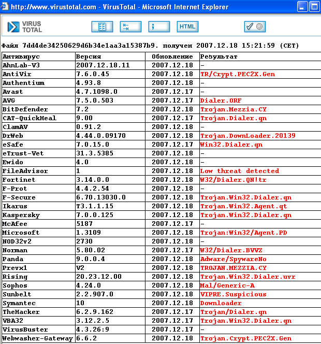Image resolution: width=321 pixels, height=344 pixels.
Task: Click the VirusTotal logo
Action: pos(24,27)
